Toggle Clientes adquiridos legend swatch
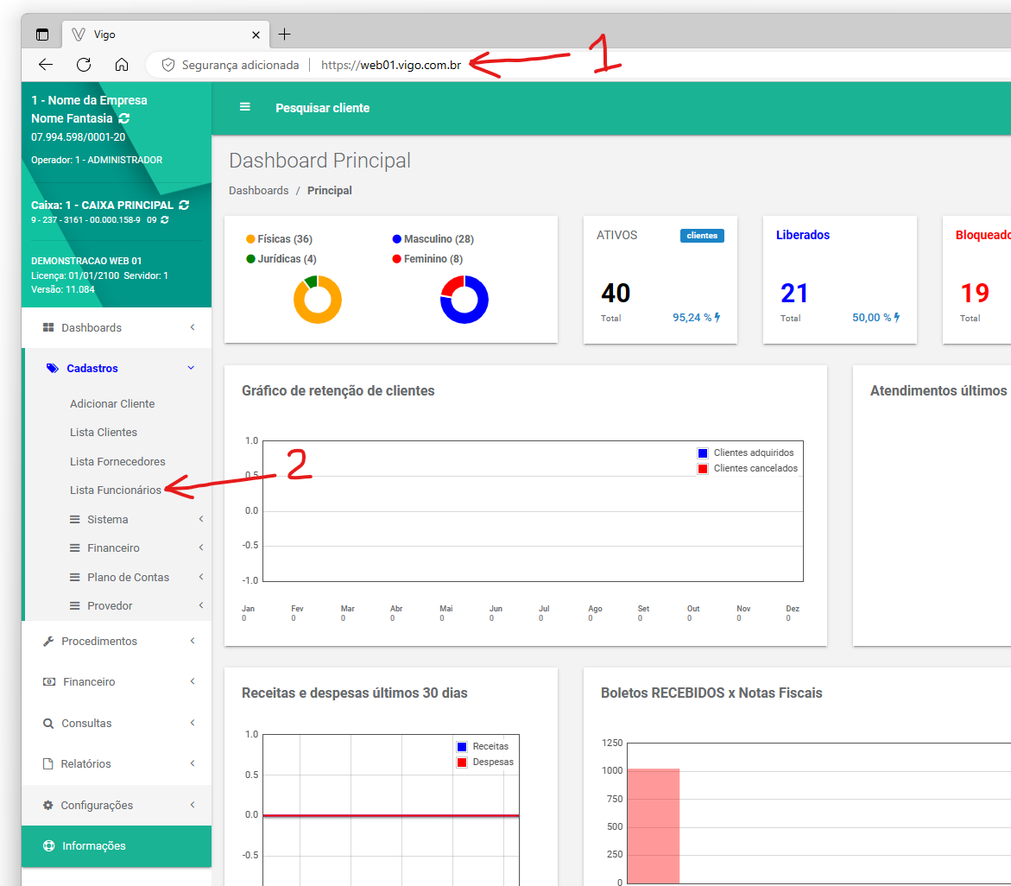Image resolution: width=1011 pixels, height=886 pixels. (x=703, y=452)
